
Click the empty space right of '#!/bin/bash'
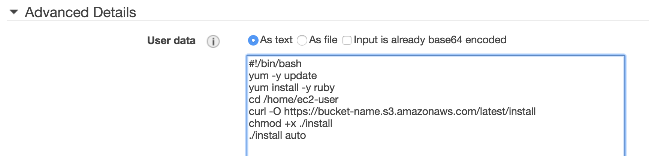tap(450, 64)
